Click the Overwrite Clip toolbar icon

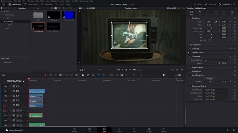point(71,75)
